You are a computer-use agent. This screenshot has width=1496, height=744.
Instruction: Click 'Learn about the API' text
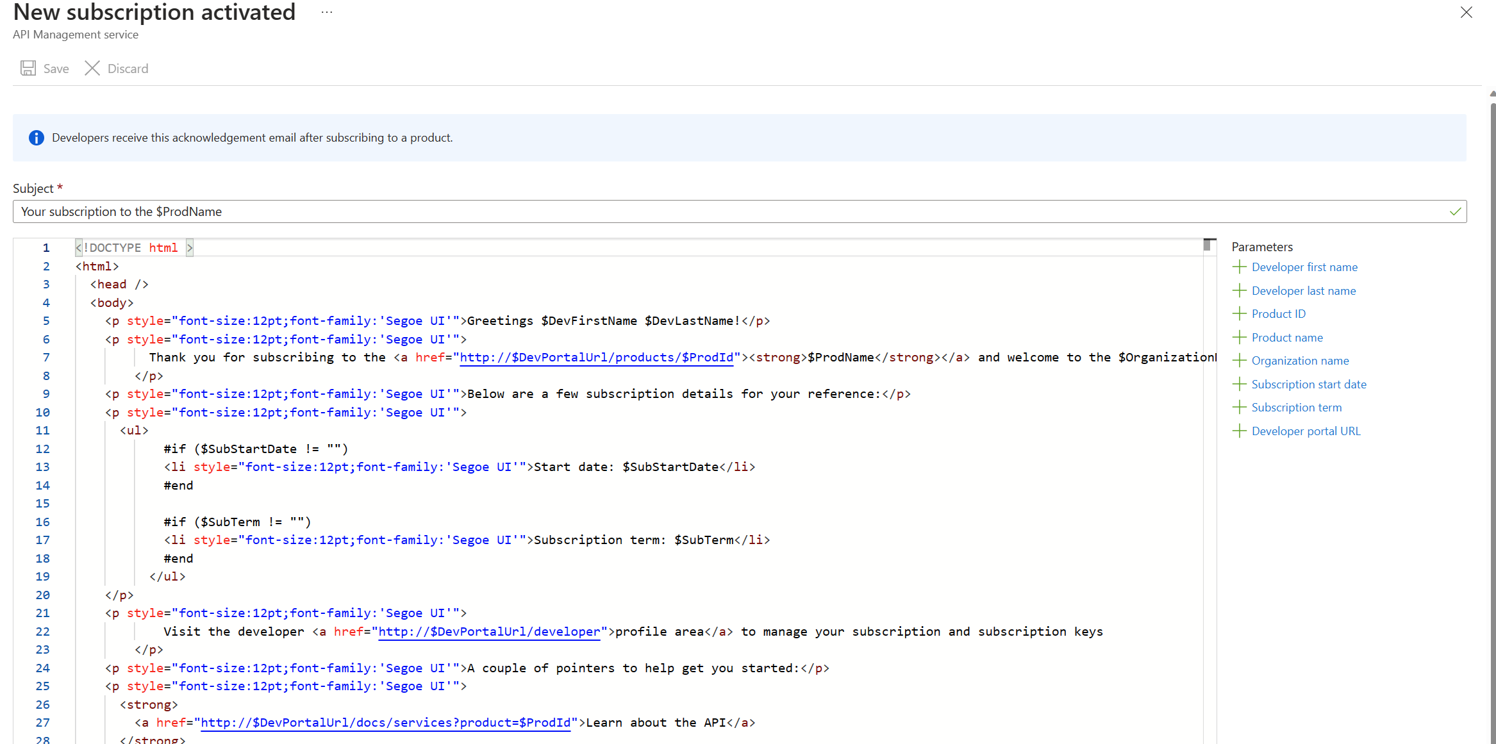(656, 723)
